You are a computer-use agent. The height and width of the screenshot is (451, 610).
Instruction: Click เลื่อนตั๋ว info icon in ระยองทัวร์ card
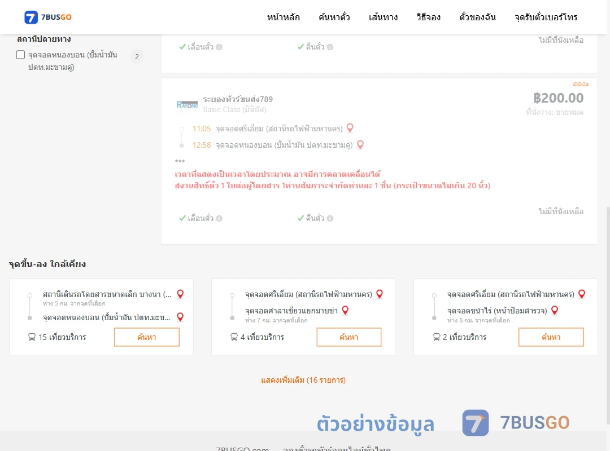(219, 218)
